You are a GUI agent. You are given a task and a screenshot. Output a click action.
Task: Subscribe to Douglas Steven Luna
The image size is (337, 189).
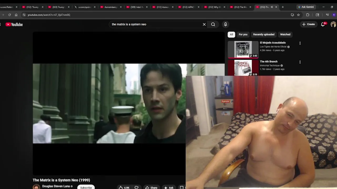click(86, 187)
